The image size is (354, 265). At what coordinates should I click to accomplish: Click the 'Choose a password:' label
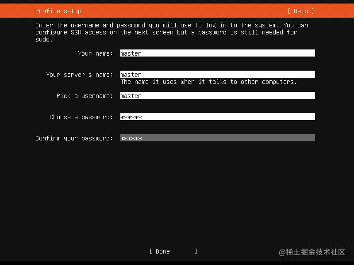point(81,117)
